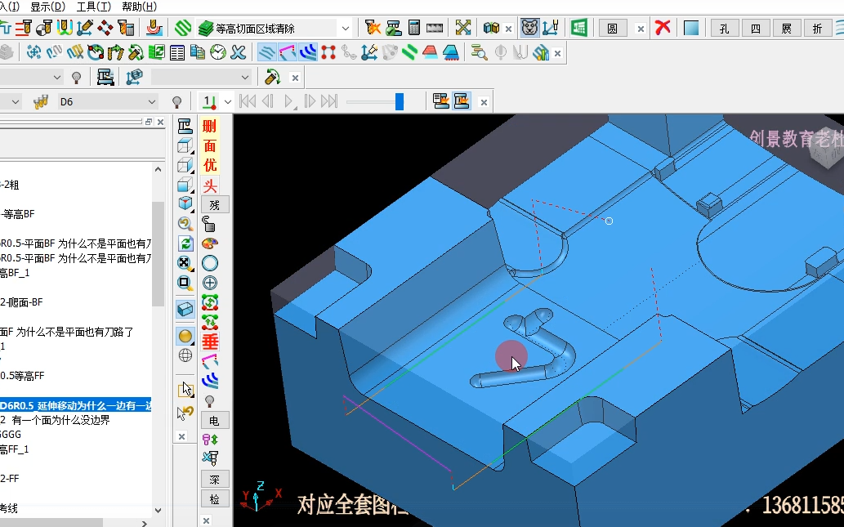Click the machine tool icon in third toolbar row

(105, 77)
